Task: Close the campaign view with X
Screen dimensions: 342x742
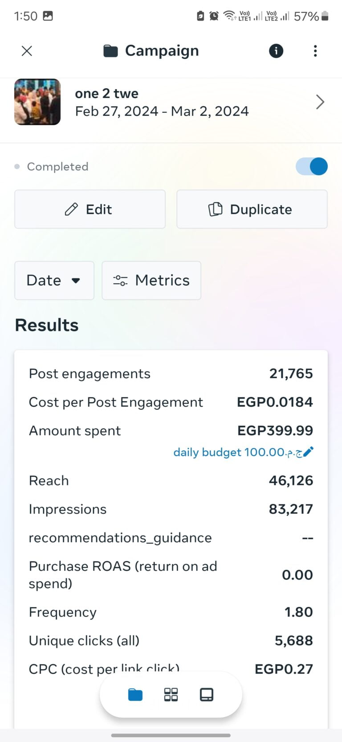Action: [x=27, y=51]
